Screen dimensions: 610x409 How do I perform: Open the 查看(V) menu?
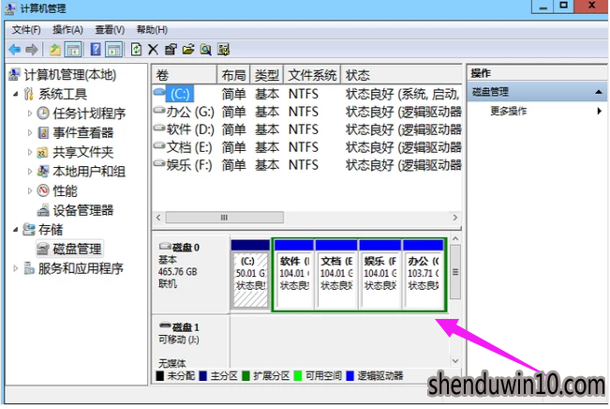(110, 30)
